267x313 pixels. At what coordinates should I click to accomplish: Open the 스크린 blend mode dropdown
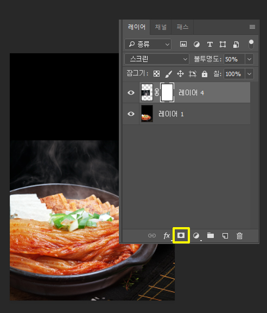157,59
